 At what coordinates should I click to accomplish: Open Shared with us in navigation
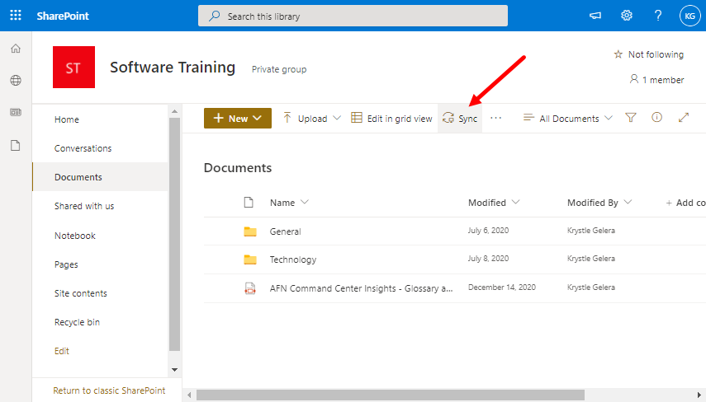pos(84,206)
